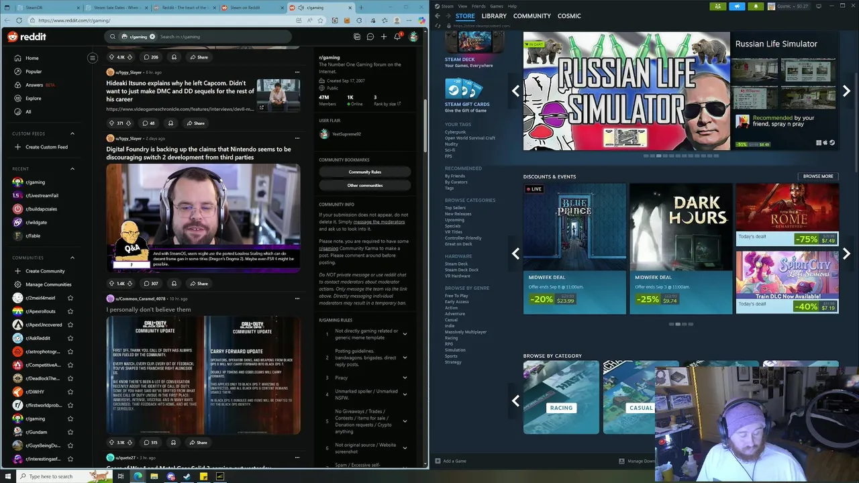Give an award to the Hideaki Itsuno post
The width and height of the screenshot is (859, 483).
170,123
